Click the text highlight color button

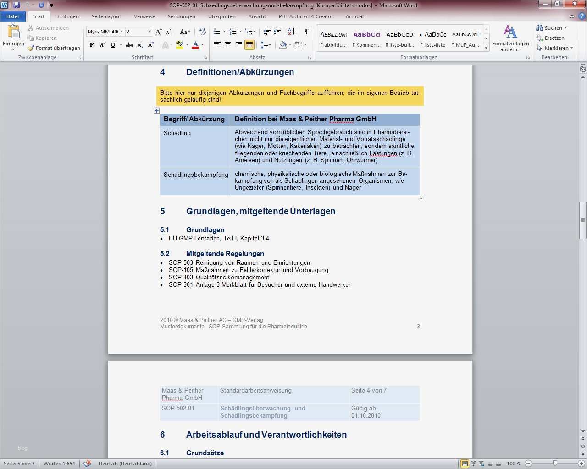[179, 45]
